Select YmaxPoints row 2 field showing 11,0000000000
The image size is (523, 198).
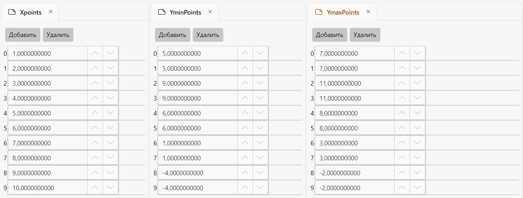coord(355,83)
